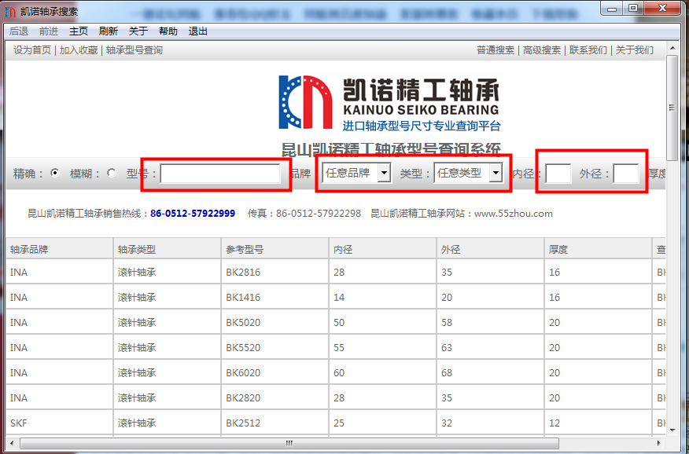Click the 设为首页 link
The width and height of the screenshot is (689, 454).
click(32, 50)
